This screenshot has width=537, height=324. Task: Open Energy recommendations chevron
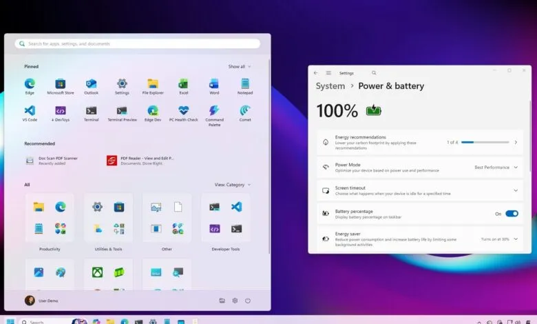click(x=516, y=142)
